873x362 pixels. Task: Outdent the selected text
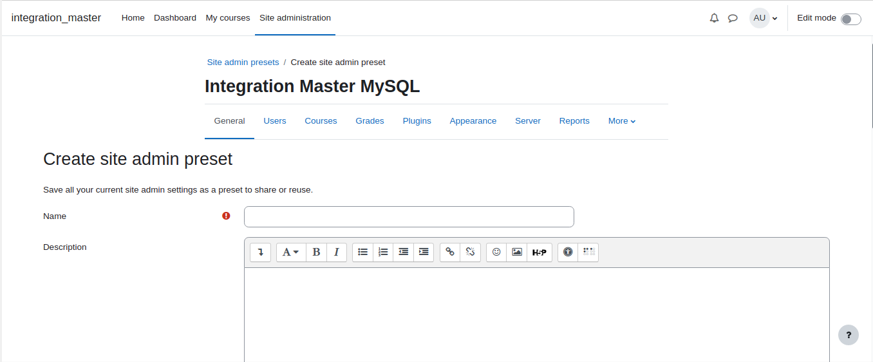tap(404, 252)
